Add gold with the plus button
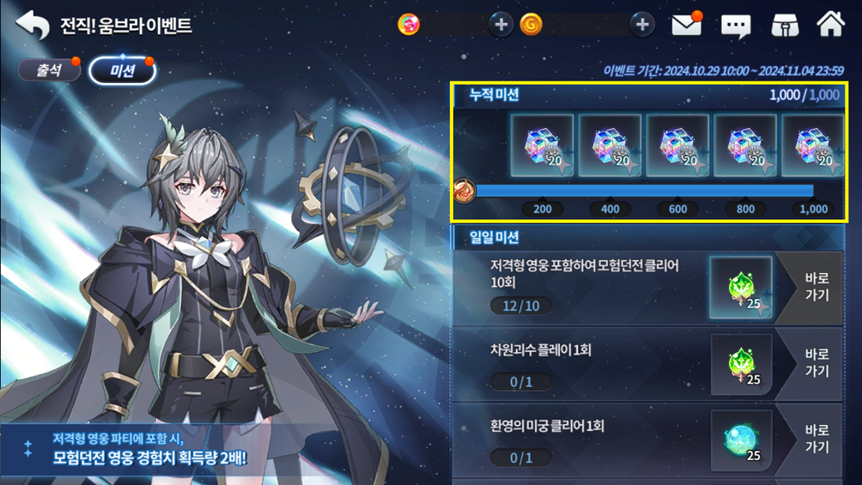Screen dimensions: 862x485 click(x=642, y=25)
